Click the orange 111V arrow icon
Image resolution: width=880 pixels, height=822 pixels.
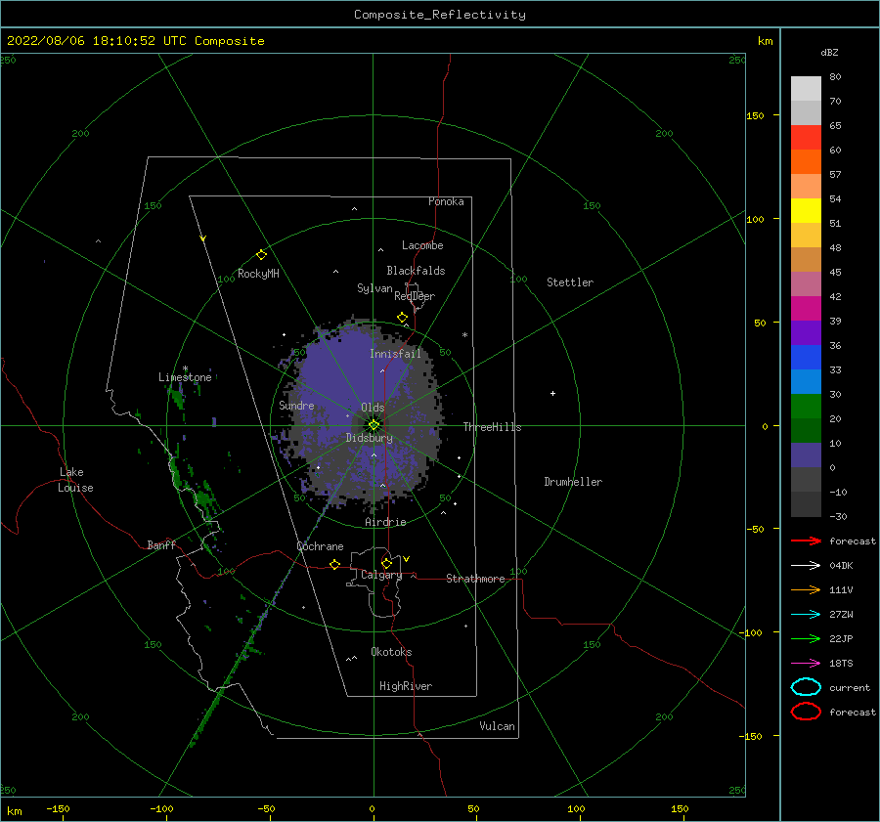806,589
